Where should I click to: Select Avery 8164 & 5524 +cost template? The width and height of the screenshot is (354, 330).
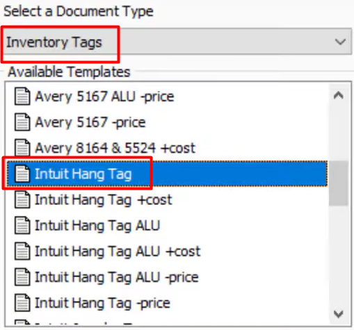click(x=115, y=148)
